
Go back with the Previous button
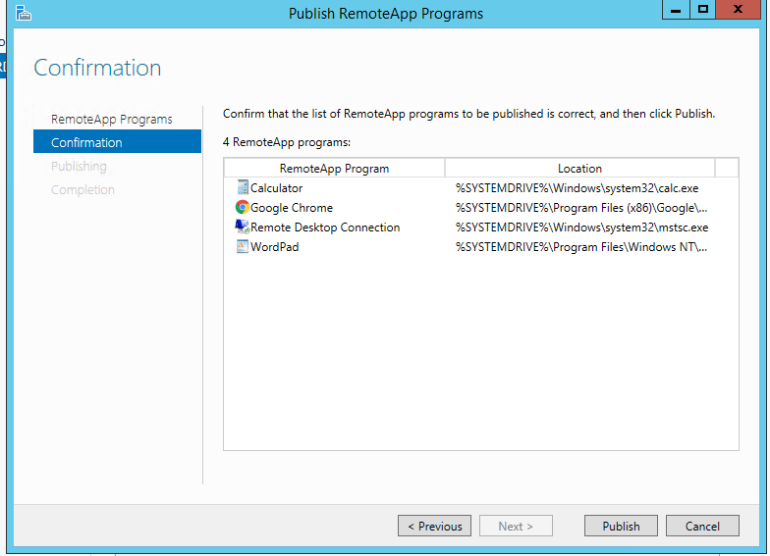tap(434, 526)
